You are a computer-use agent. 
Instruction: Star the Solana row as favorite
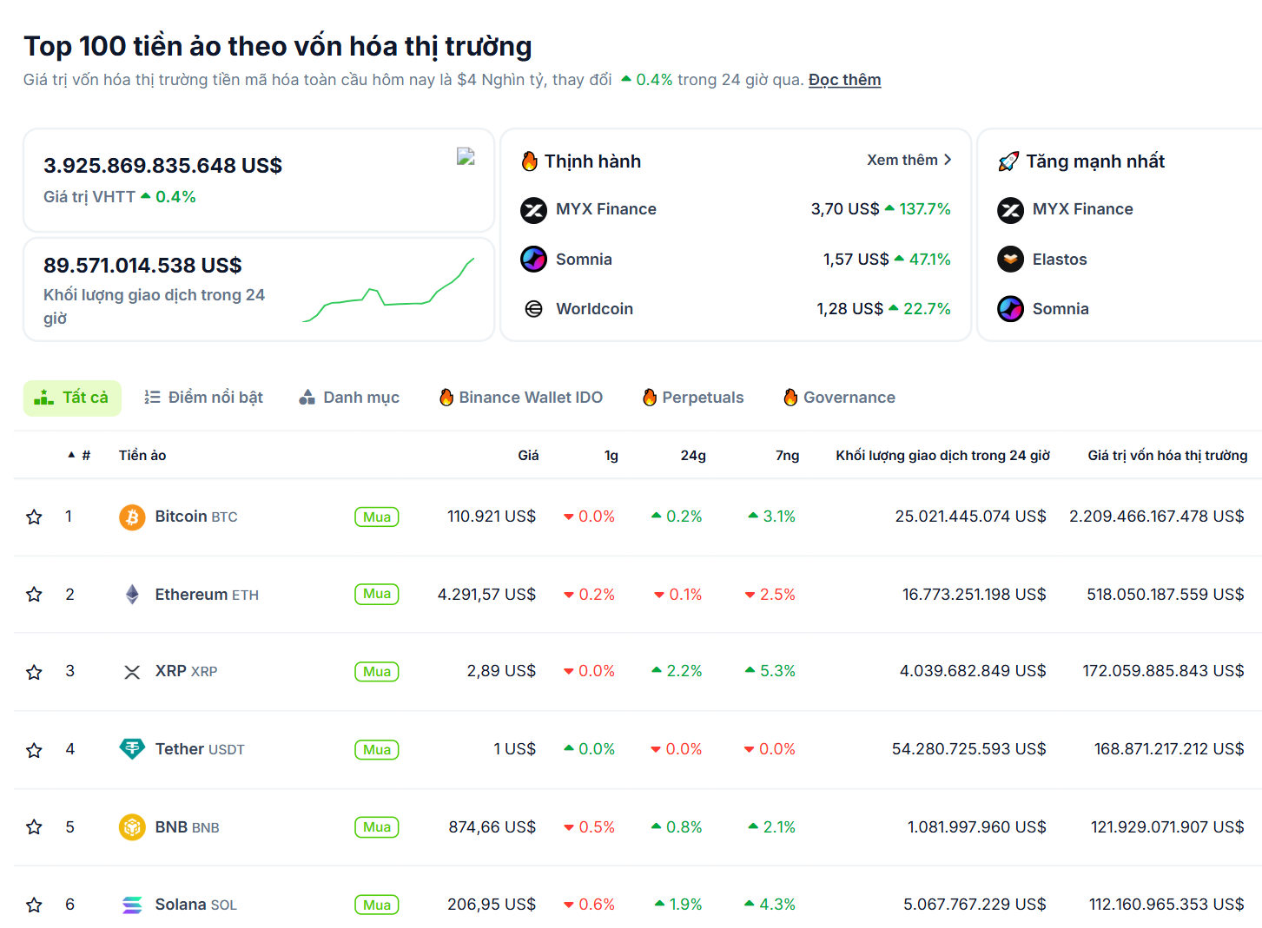[34, 905]
